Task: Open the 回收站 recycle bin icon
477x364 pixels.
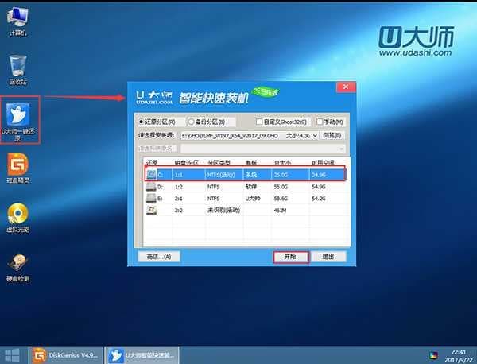Action: point(17,70)
